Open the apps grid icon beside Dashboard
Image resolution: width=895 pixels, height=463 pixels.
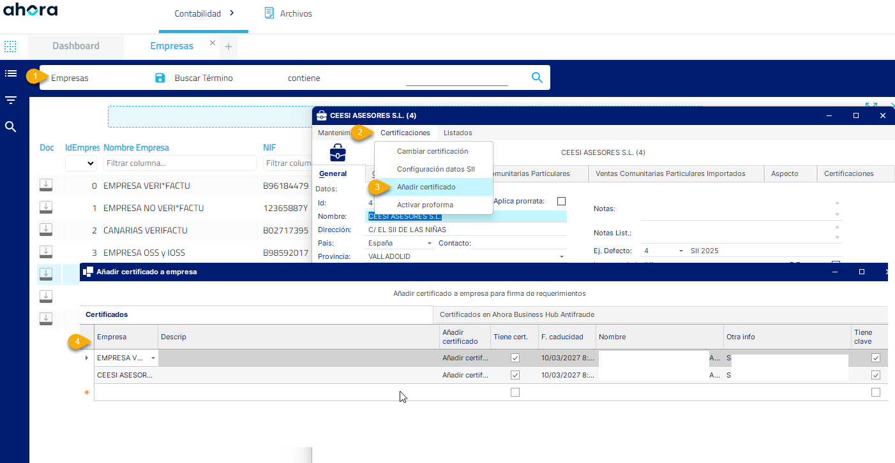pyautogui.click(x=10, y=47)
